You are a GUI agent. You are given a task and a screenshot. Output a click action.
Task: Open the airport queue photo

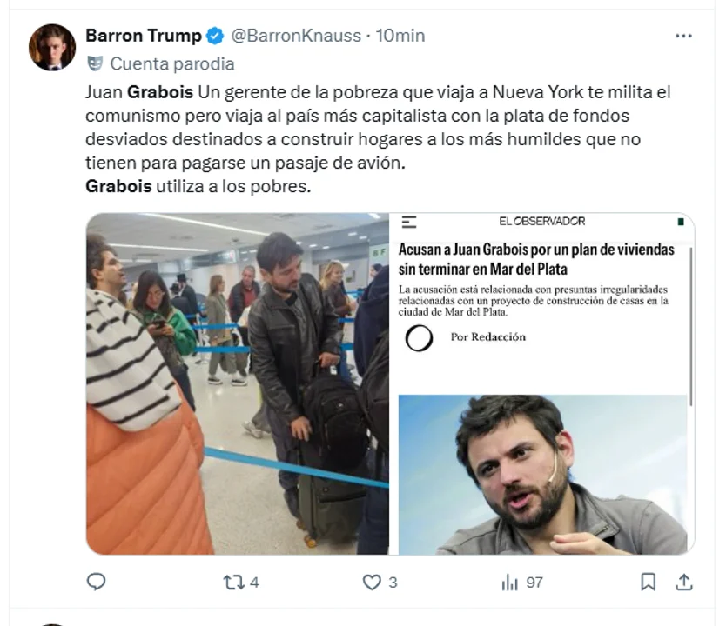click(x=238, y=383)
